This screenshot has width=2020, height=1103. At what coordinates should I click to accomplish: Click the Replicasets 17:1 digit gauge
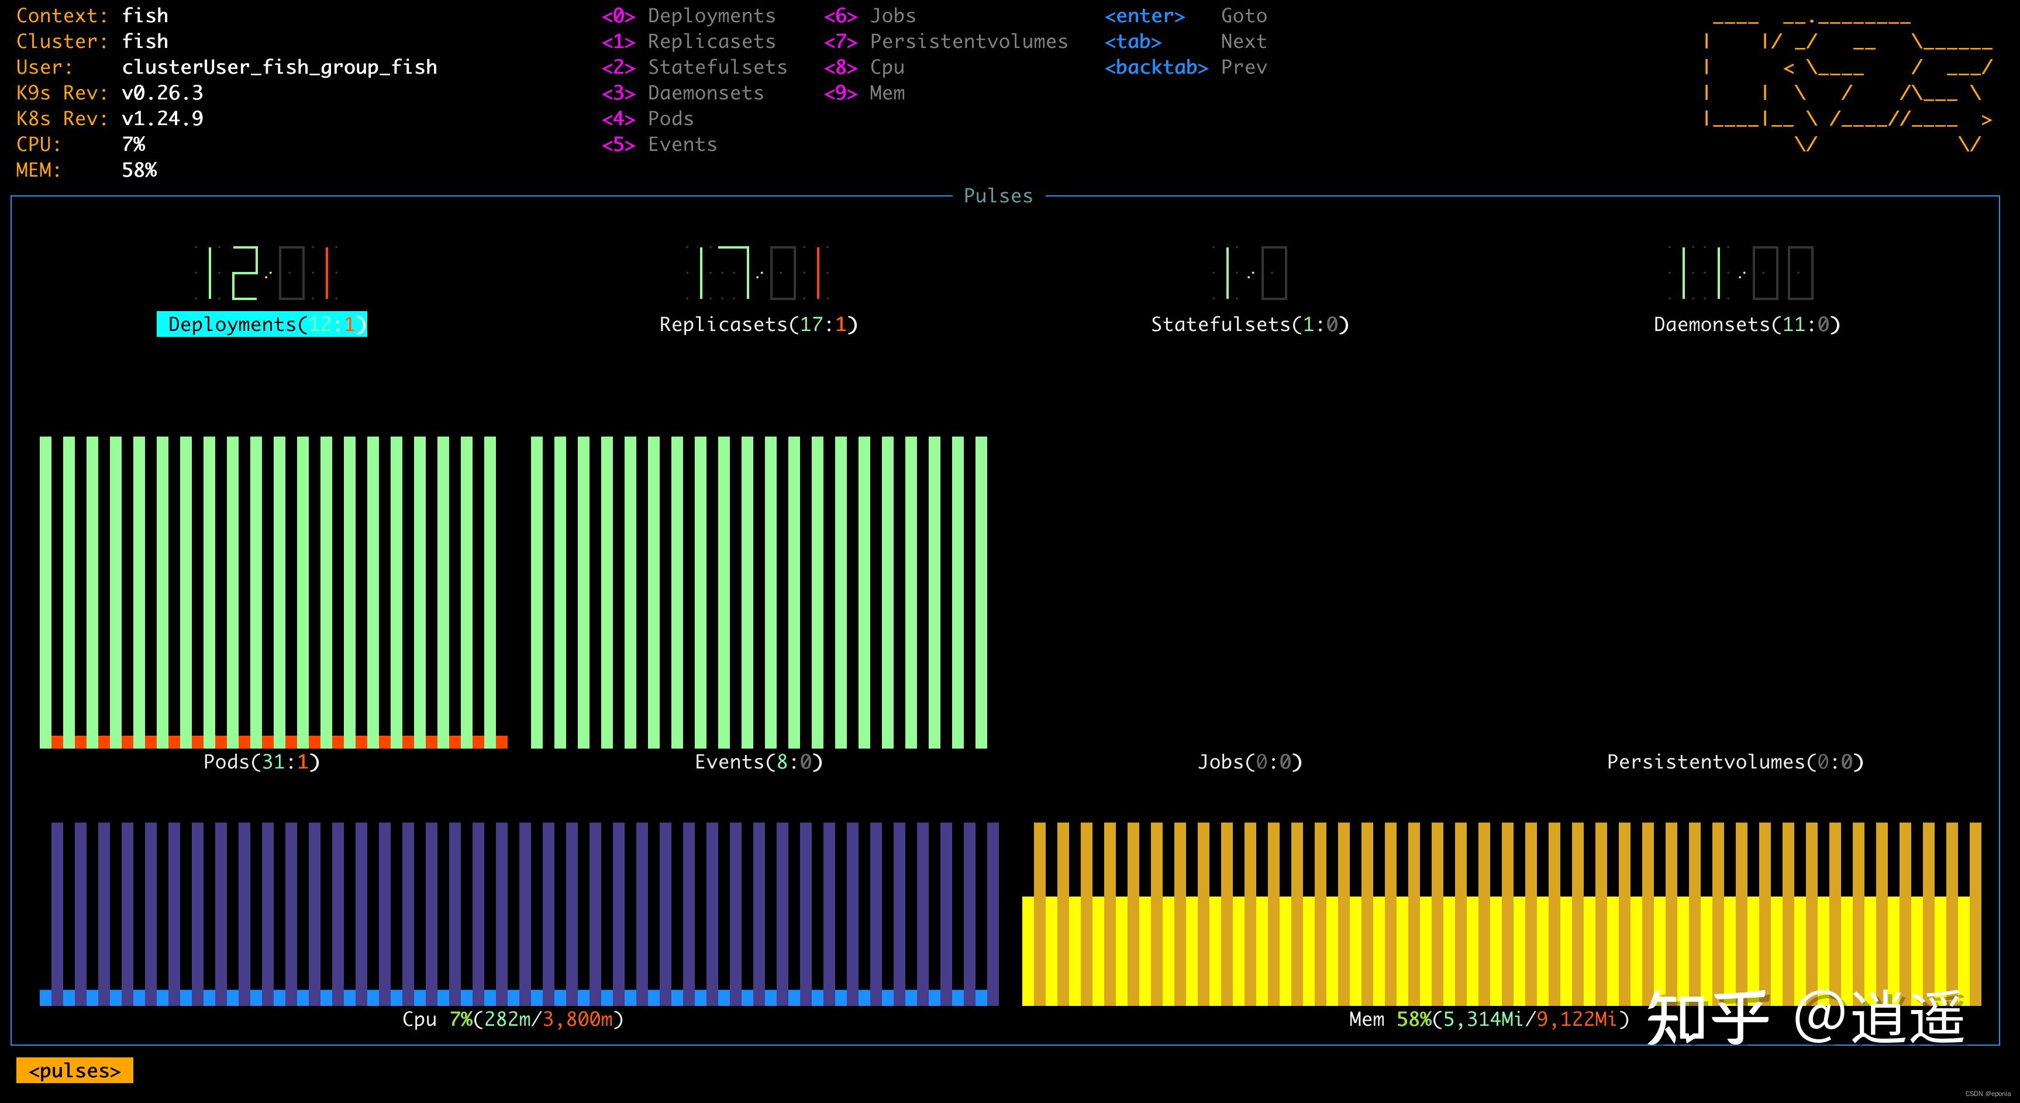pyautogui.click(x=757, y=273)
